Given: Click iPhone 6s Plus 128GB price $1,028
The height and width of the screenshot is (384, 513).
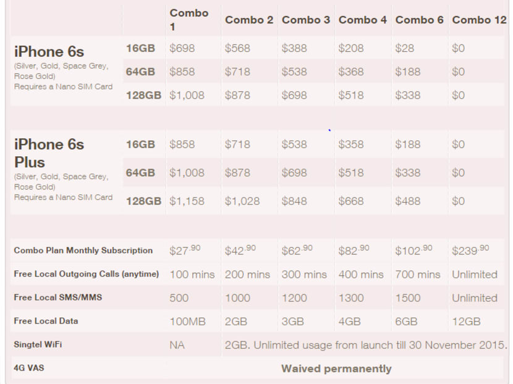Looking at the screenshot, I should pyautogui.click(x=242, y=201).
